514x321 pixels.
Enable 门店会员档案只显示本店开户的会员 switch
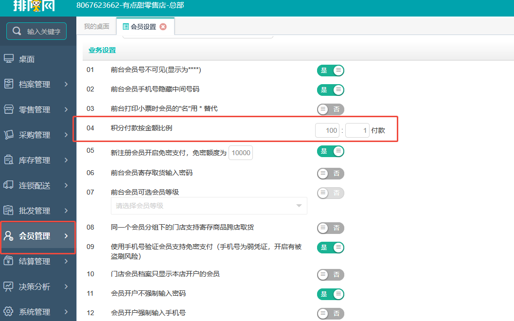click(x=331, y=275)
